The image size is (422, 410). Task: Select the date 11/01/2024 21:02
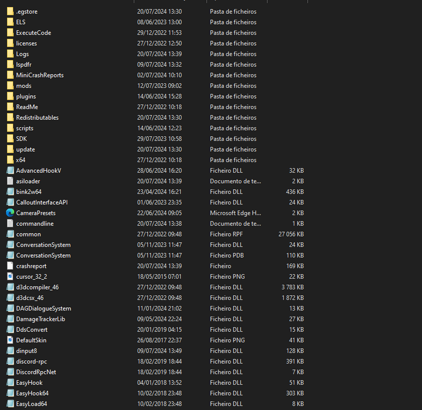(x=159, y=308)
